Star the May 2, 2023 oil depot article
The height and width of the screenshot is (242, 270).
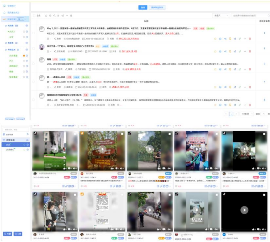pos(215,39)
